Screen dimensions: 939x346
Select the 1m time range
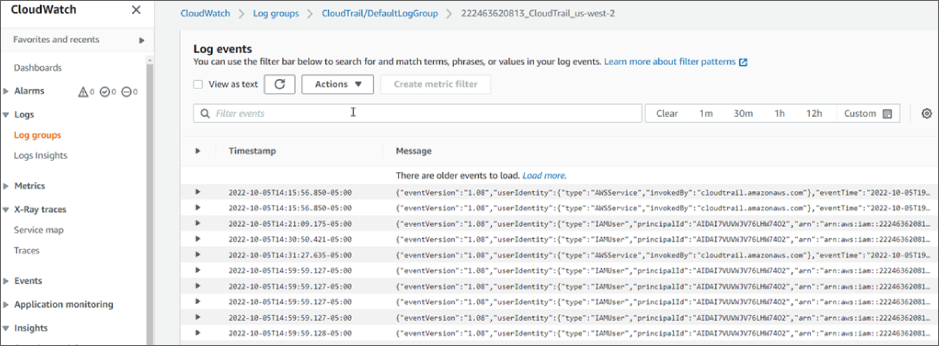pos(706,114)
